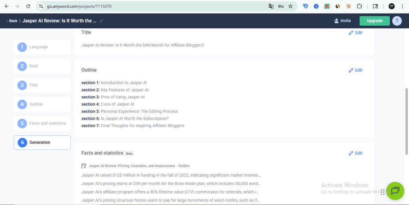Viewport: 409px width, 205px height.
Task: Go to step 4 Outline
Action: point(42,104)
